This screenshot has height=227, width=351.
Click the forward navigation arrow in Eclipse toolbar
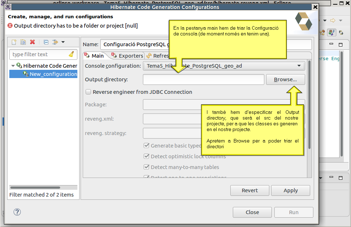pyautogui.click(x=333, y=21)
